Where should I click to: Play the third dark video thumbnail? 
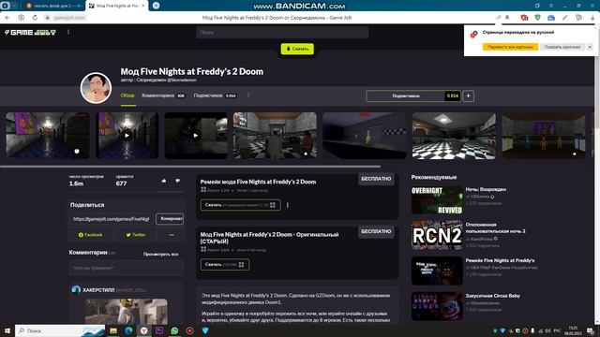pos(196,135)
